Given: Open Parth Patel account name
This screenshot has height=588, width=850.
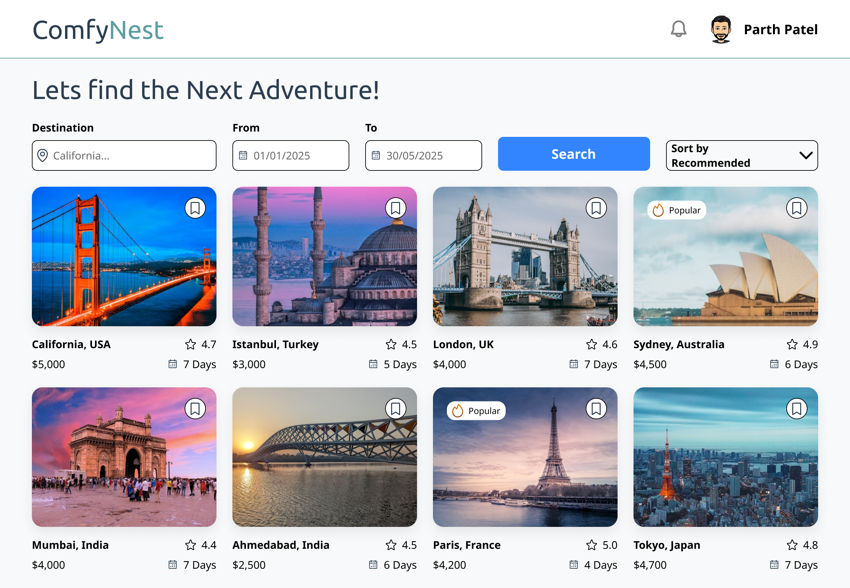Looking at the screenshot, I should (x=780, y=30).
